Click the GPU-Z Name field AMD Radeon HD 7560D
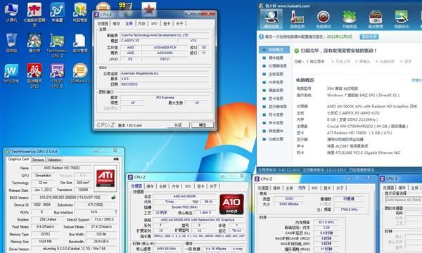The height and width of the screenshot is (253, 422). pyautogui.click(x=62, y=168)
